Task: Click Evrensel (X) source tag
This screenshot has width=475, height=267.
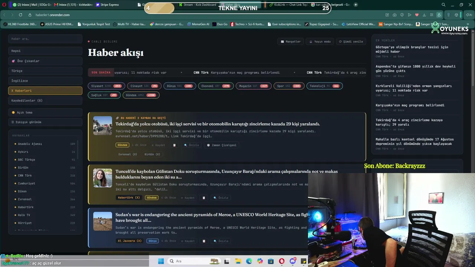Action: pos(128,154)
